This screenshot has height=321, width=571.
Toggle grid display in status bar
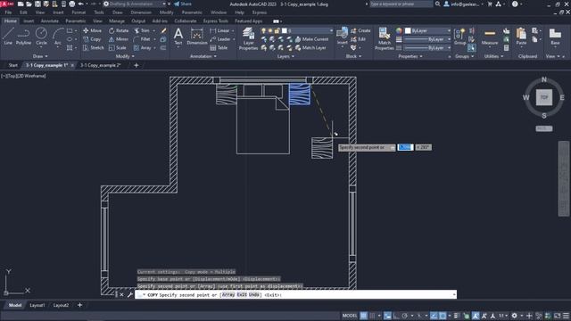(363, 316)
